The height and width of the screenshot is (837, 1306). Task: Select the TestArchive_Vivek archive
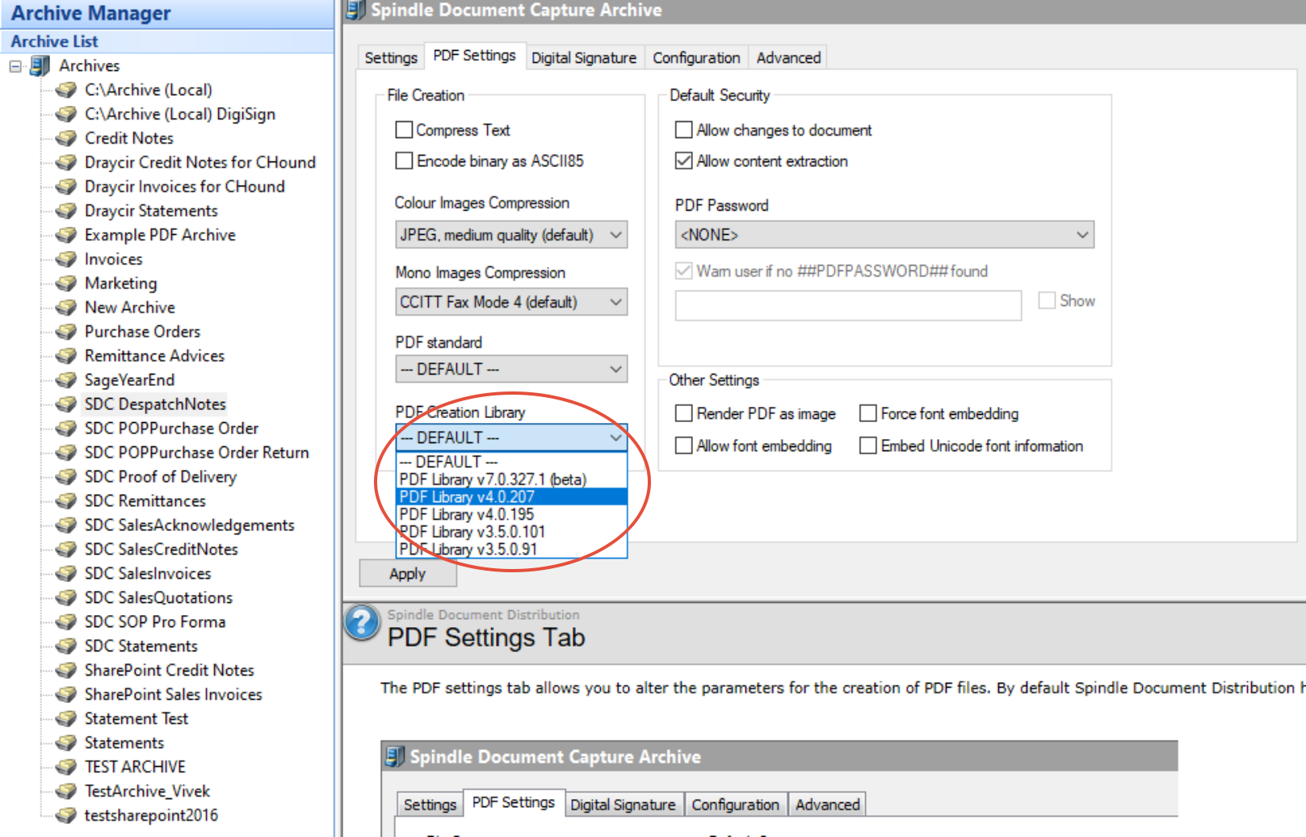147,791
